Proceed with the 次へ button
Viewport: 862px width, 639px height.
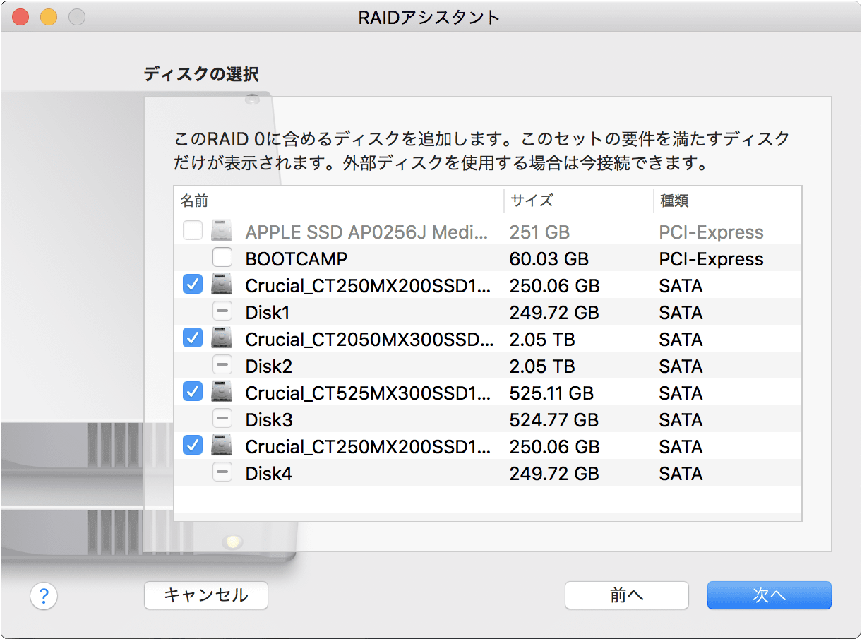pos(770,595)
